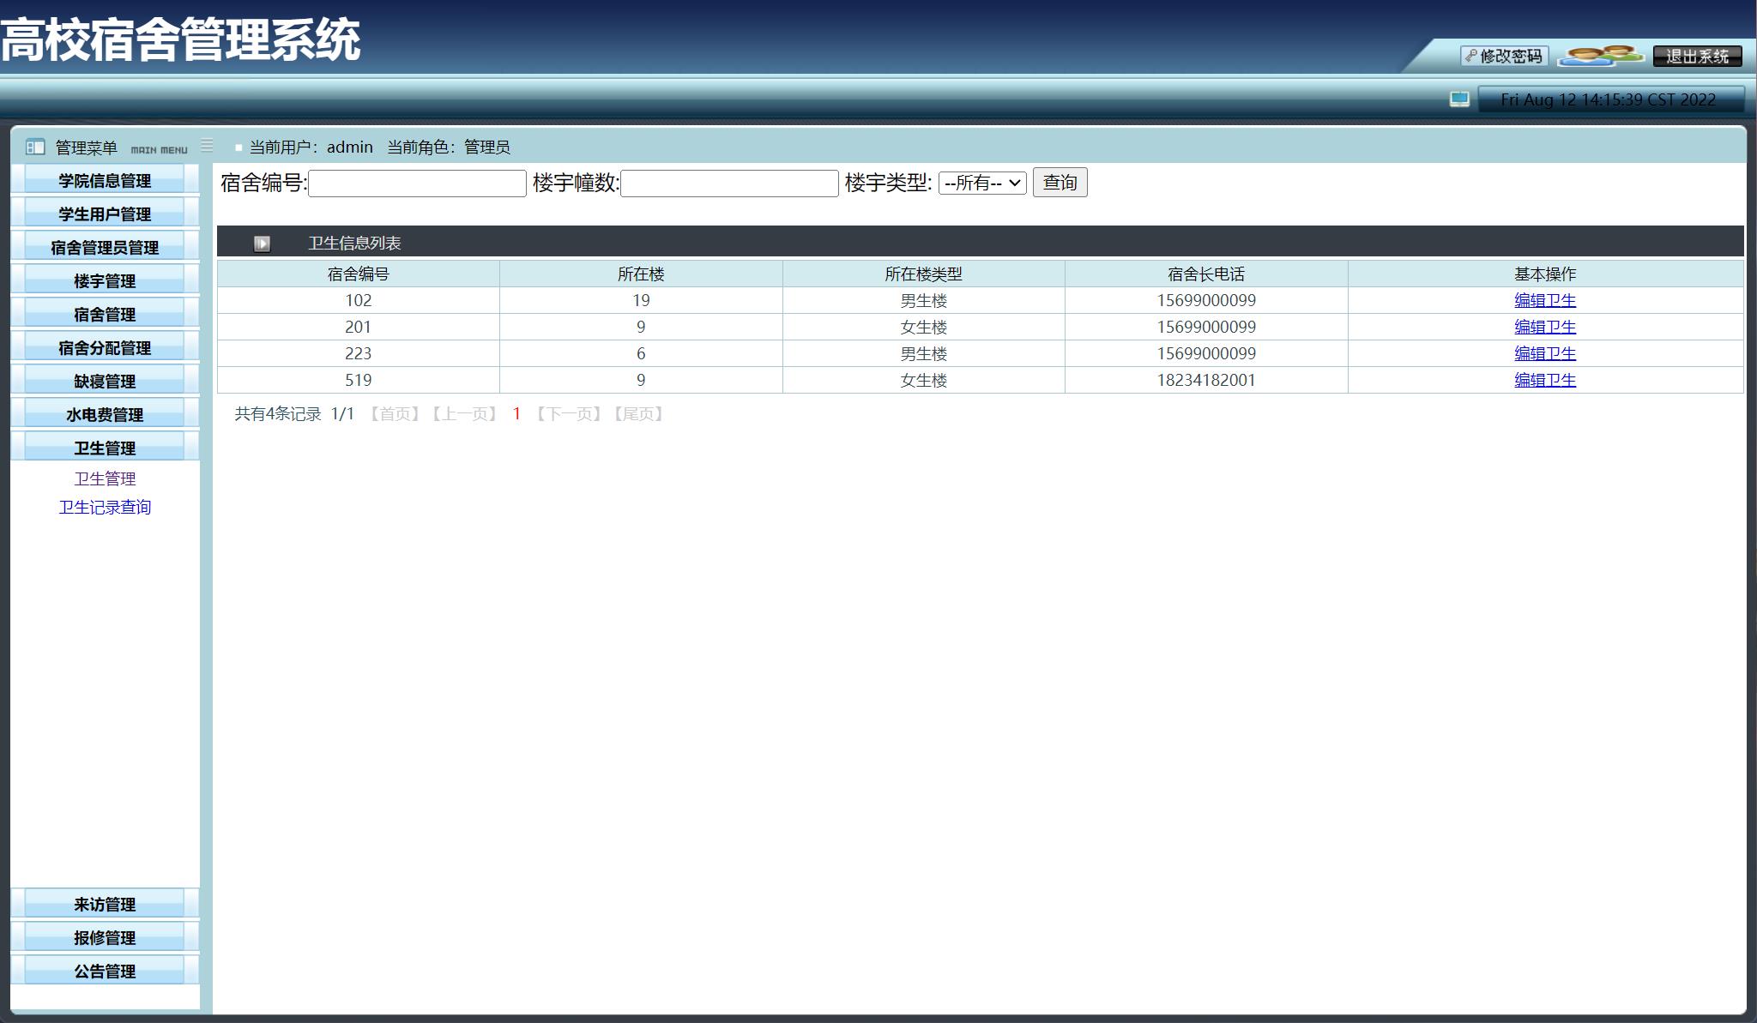
Task: Expand the 水电费管理 menu section
Action: [105, 414]
